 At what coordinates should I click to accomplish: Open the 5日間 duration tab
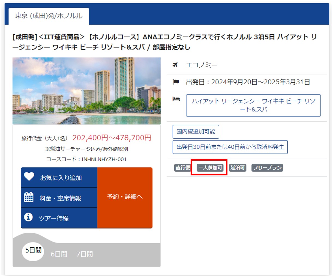33,251
